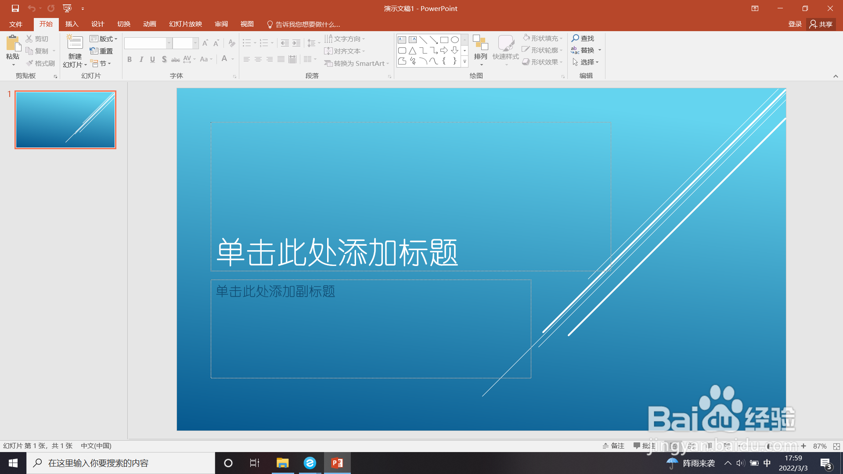This screenshot has height=474, width=843.
Task: Toggle Bold formatting
Action: click(x=130, y=59)
